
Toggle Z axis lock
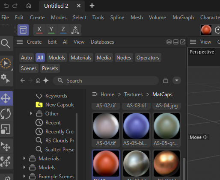63,30
